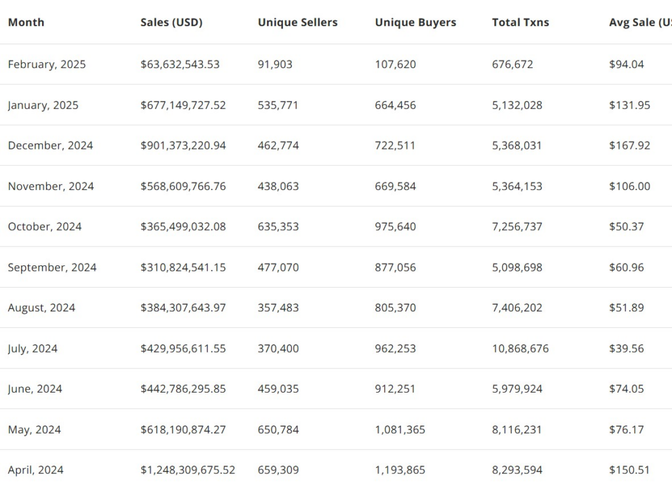Select the $1,248,309,675.52 sales figure
This screenshot has width=672, height=489.
(x=188, y=470)
